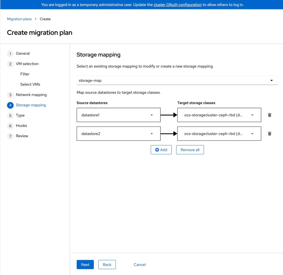This screenshot has width=283, height=275.
Task: Delete the datastore1 mapping row
Action: point(269,115)
